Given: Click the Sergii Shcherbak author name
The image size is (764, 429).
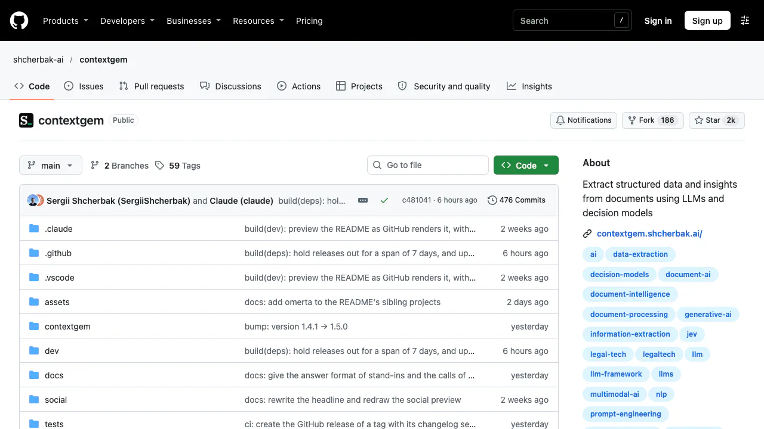Looking at the screenshot, I should [x=118, y=201].
